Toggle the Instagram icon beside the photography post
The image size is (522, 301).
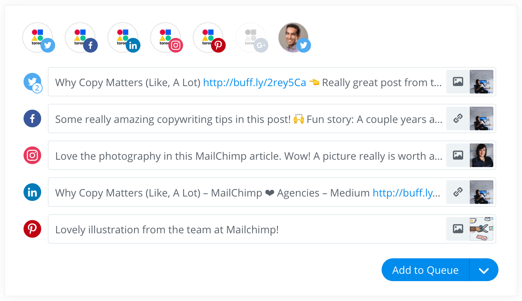[32, 155]
